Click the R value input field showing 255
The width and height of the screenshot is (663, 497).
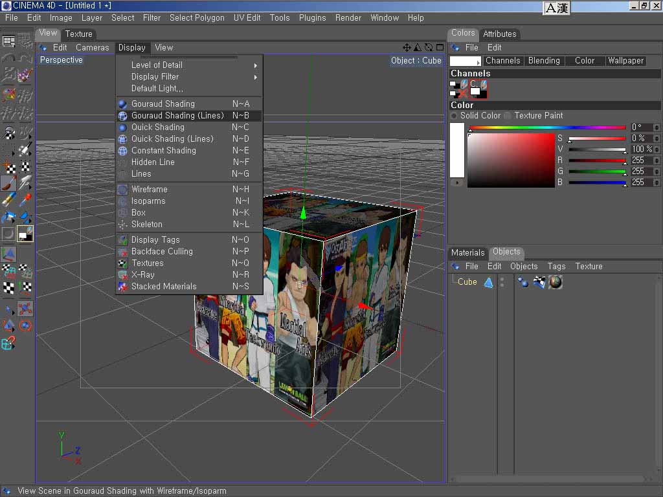click(x=642, y=160)
